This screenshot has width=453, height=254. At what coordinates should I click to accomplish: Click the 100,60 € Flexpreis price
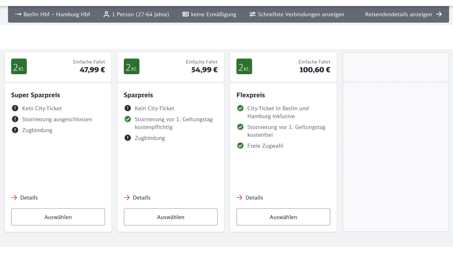pos(315,70)
